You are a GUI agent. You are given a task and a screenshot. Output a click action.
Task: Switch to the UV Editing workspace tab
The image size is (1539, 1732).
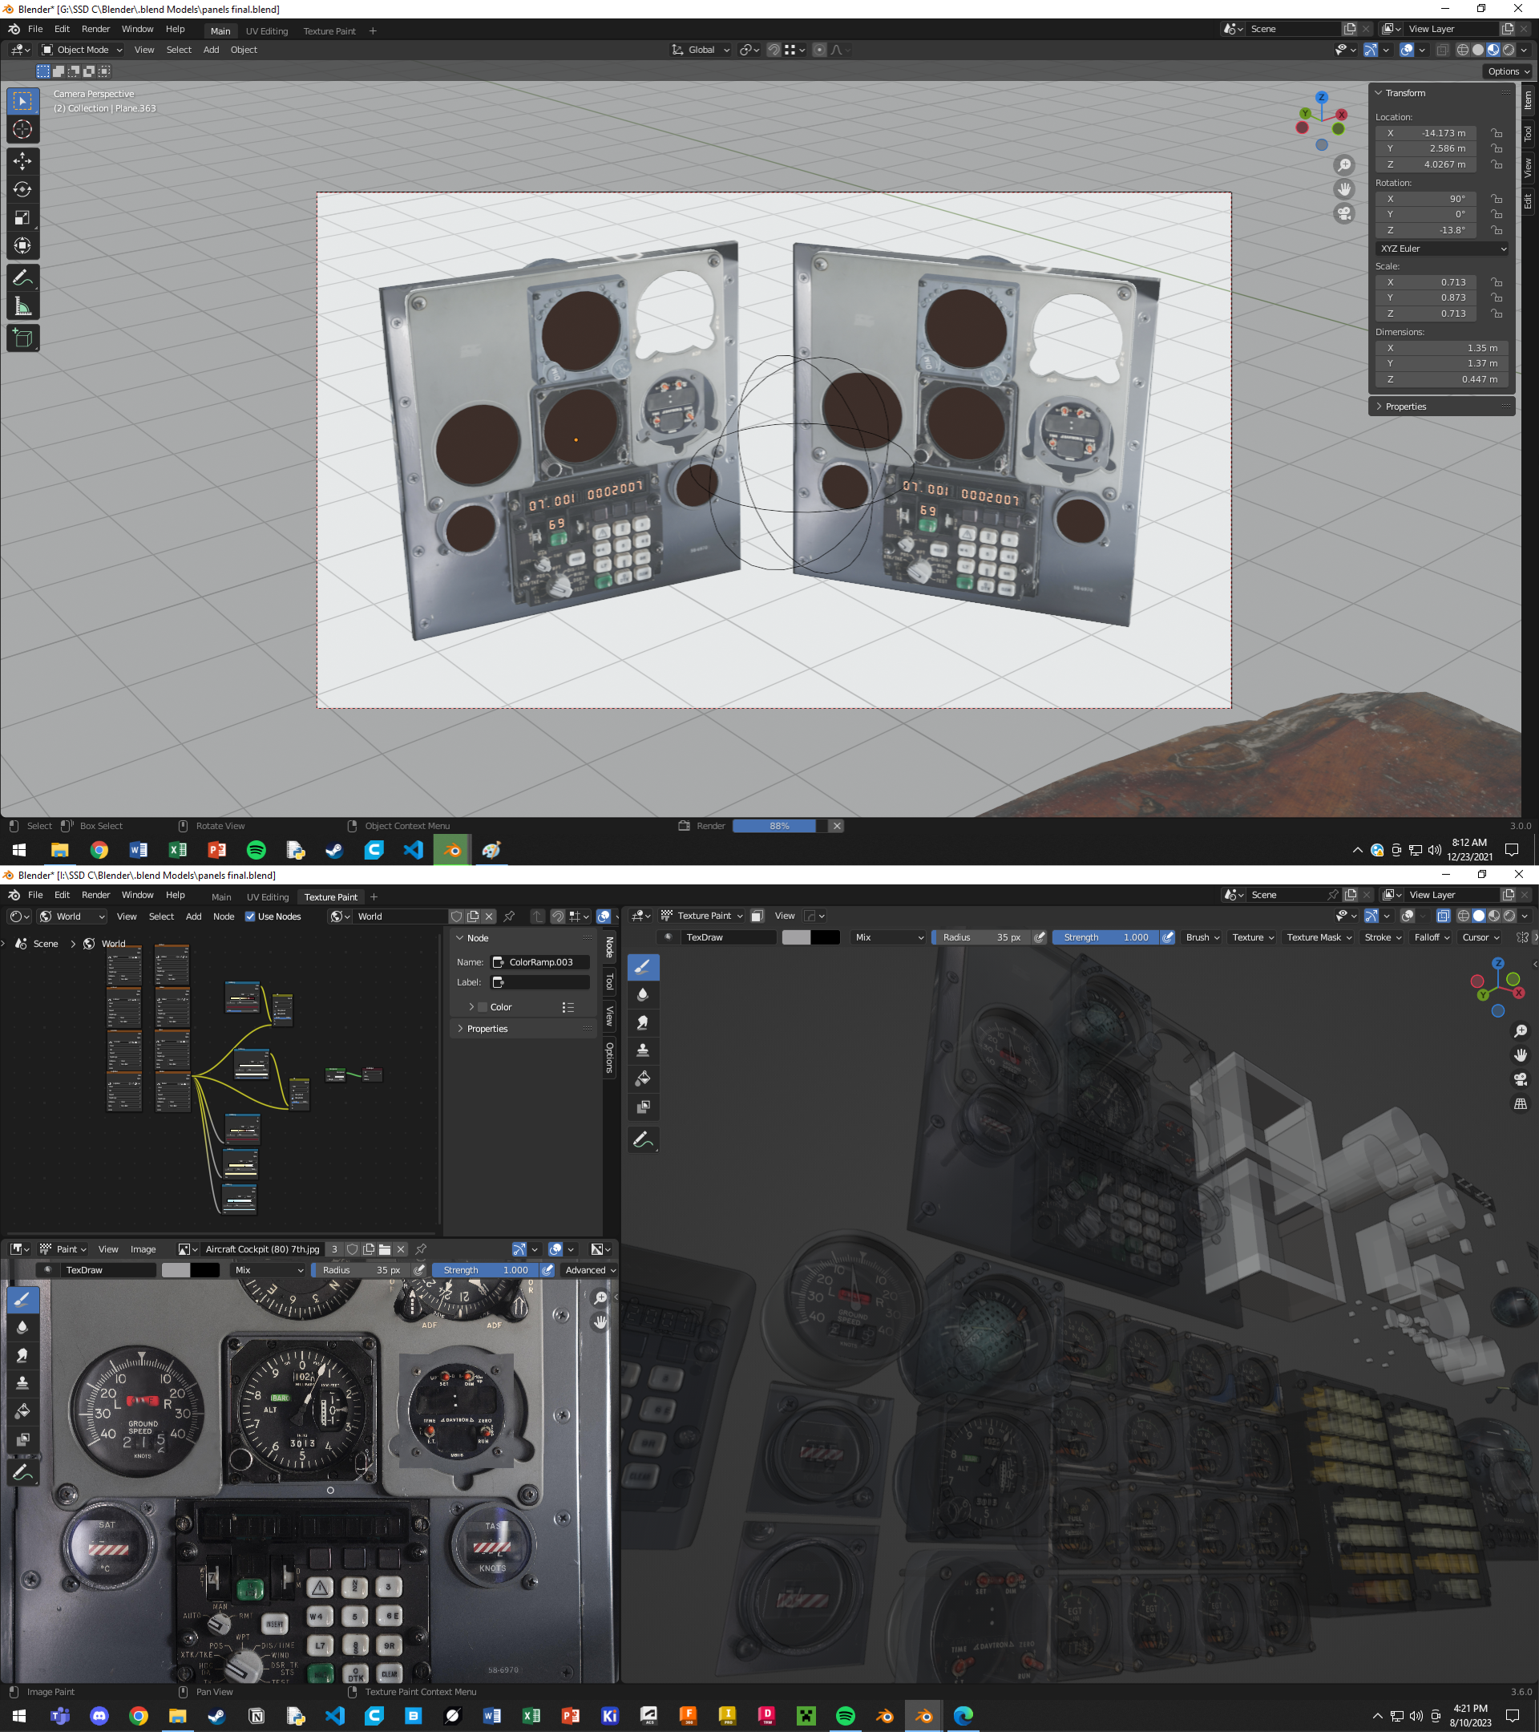point(267,31)
